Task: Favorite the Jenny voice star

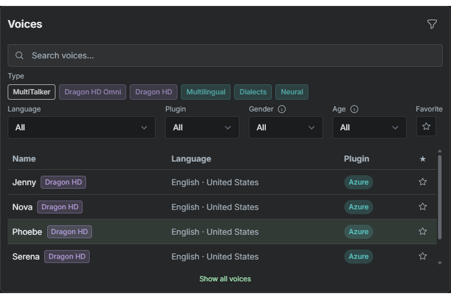Action: tap(423, 182)
